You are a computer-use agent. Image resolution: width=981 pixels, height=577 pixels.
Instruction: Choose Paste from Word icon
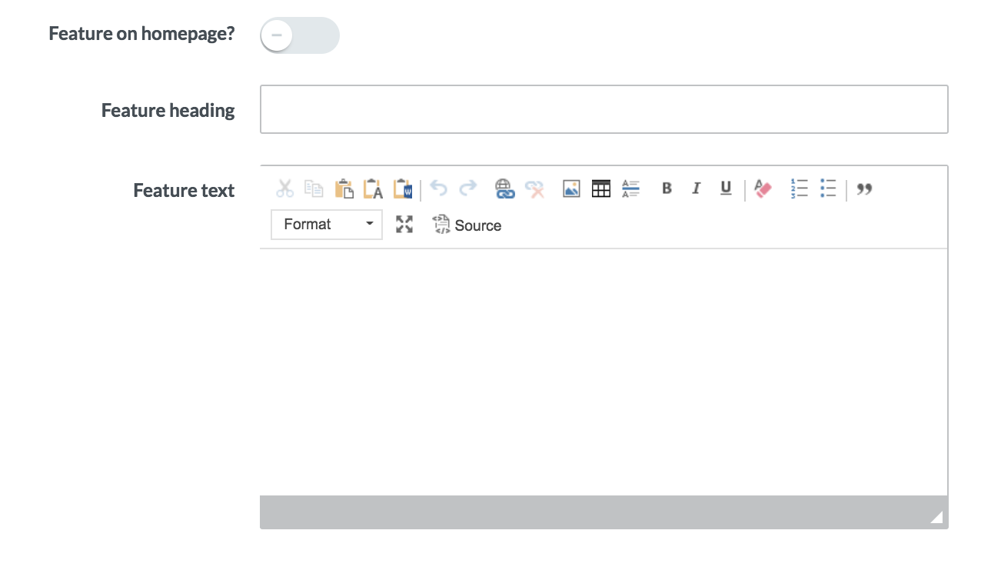(x=403, y=188)
